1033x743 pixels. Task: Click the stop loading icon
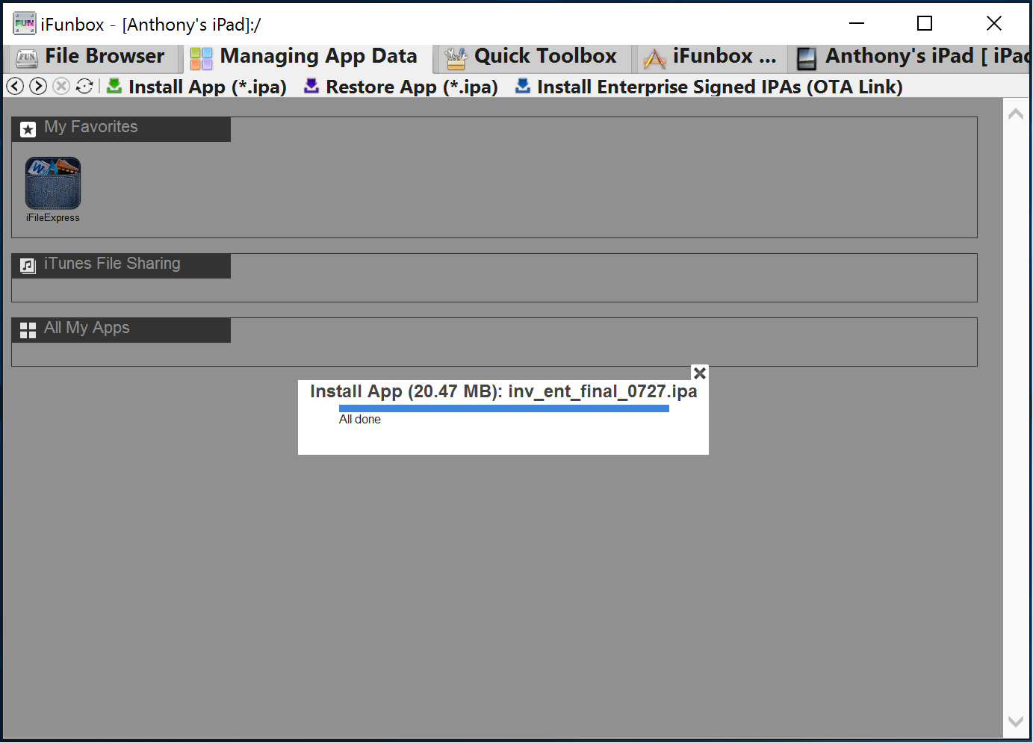[61, 87]
